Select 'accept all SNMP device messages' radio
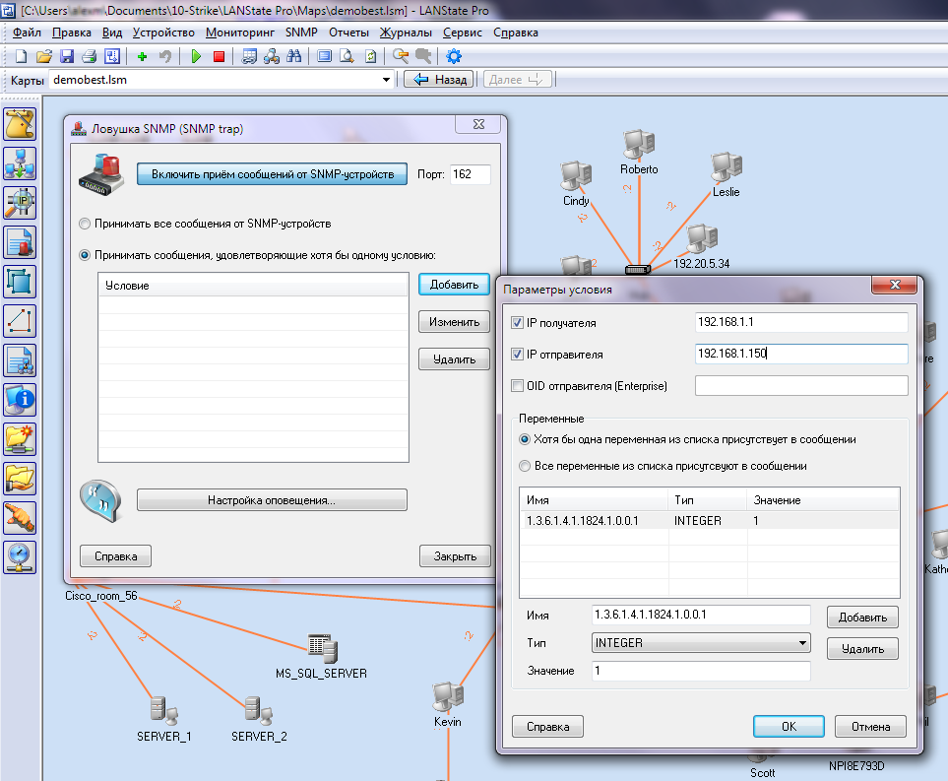This screenshot has width=948, height=781. click(85, 224)
